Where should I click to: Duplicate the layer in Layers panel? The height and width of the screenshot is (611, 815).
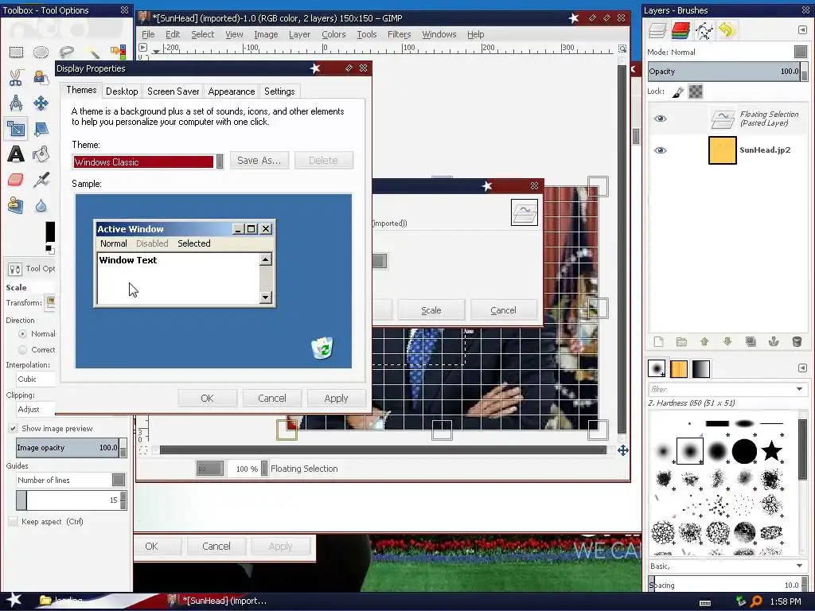click(751, 341)
